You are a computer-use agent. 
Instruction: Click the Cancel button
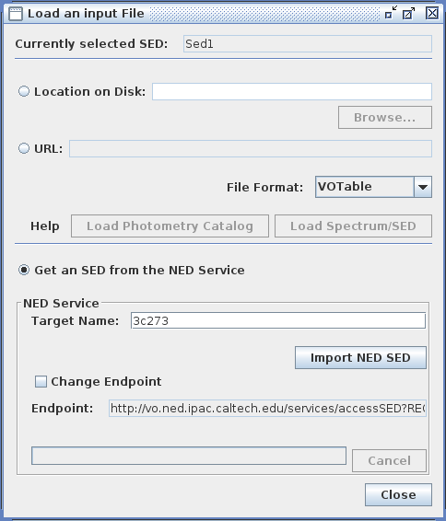click(x=389, y=460)
